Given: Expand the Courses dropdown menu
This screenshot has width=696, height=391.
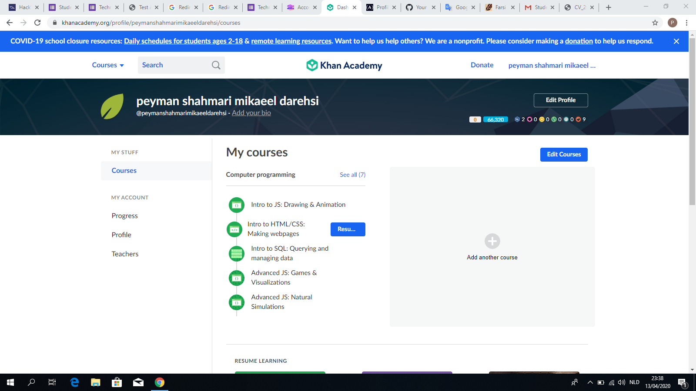Looking at the screenshot, I should coord(108,65).
